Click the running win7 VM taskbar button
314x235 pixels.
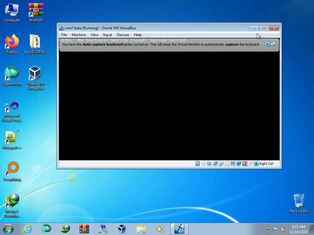pos(179,229)
